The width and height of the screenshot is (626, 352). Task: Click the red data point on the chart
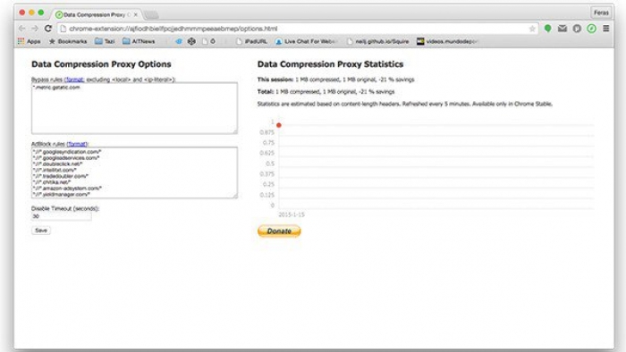click(279, 125)
